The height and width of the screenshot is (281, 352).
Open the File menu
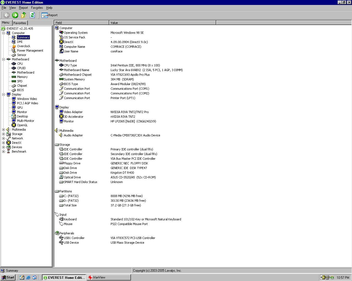4,8
